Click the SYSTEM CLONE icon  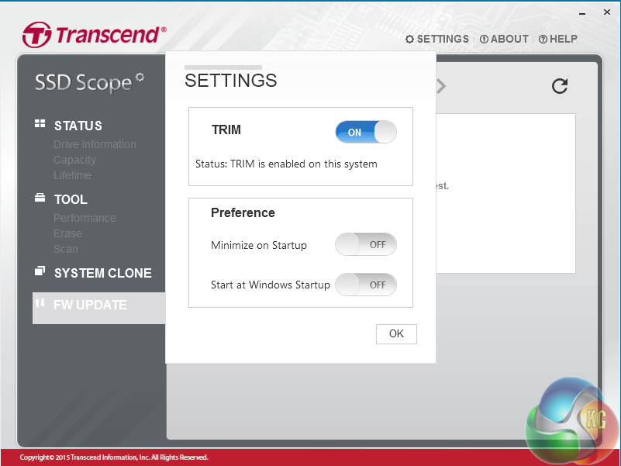pyautogui.click(x=40, y=271)
